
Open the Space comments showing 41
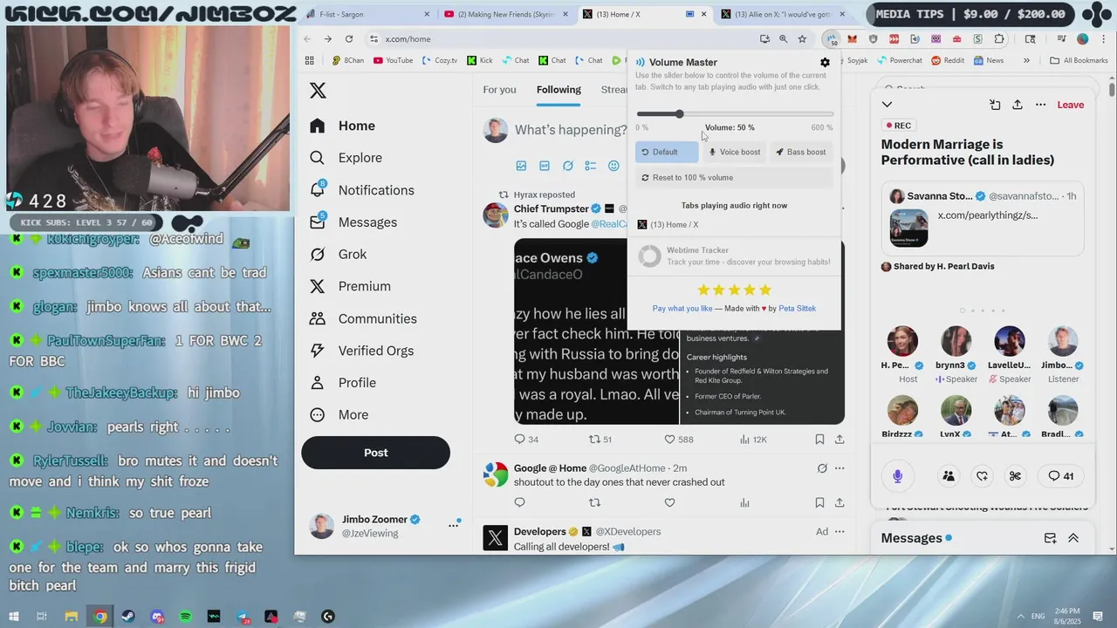(1060, 476)
